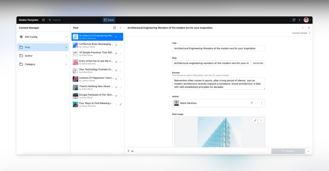Open Author reference options menu
Screen dimensions: 329x171
coord(262,103)
